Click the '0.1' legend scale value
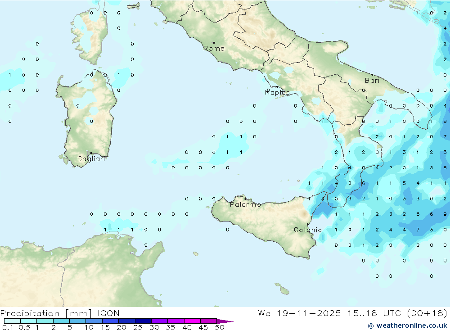This screenshot has width=450, height=330. click(x=8, y=327)
